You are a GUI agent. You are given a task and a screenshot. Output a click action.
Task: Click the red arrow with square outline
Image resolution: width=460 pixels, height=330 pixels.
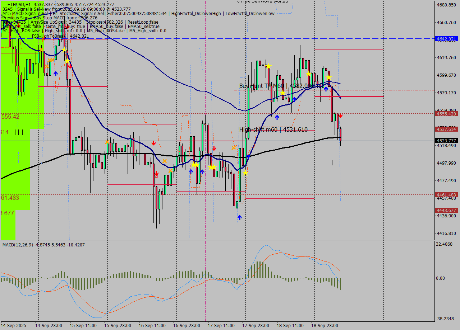156,174
